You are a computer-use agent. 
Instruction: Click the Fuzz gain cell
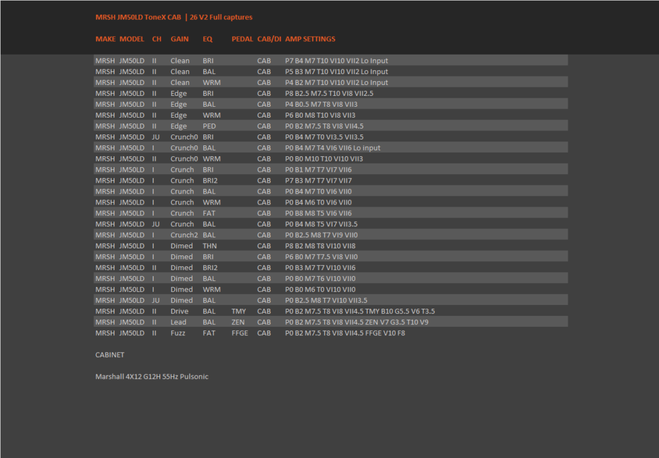click(x=178, y=334)
